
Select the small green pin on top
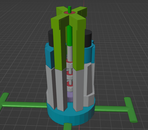pos(70,9)
